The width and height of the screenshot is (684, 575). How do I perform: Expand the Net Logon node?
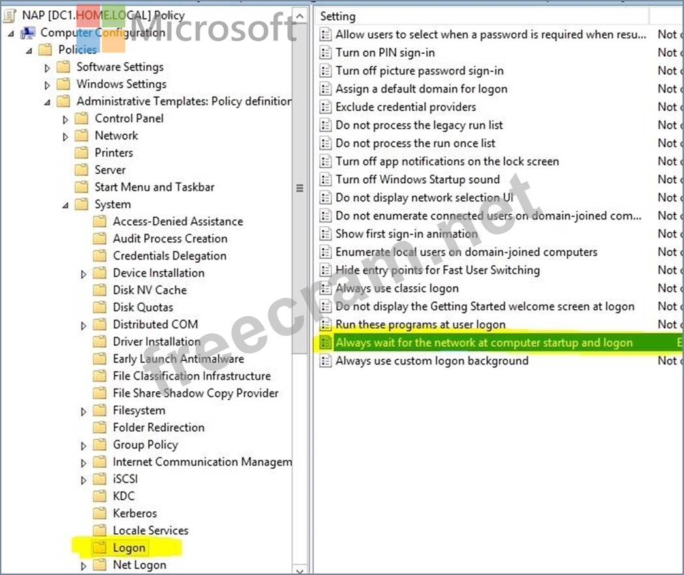point(84,566)
